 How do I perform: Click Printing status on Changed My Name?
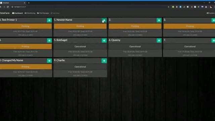pyautogui.click(x=26, y=67)
